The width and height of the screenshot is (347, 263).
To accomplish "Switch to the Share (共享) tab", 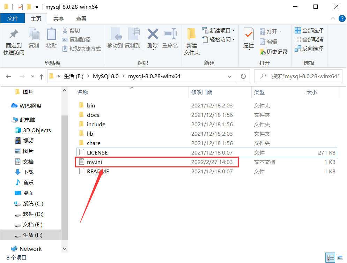I will (59, 18).
